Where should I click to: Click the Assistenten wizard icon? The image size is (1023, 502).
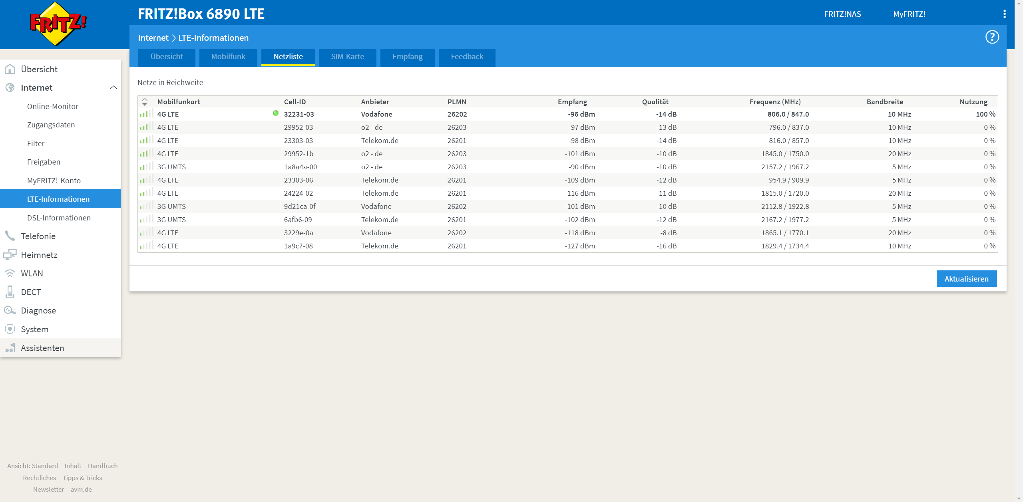pos(10,348)
